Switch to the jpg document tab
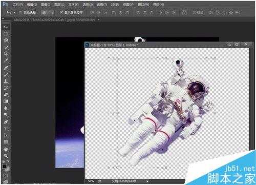 coord(55,20)
